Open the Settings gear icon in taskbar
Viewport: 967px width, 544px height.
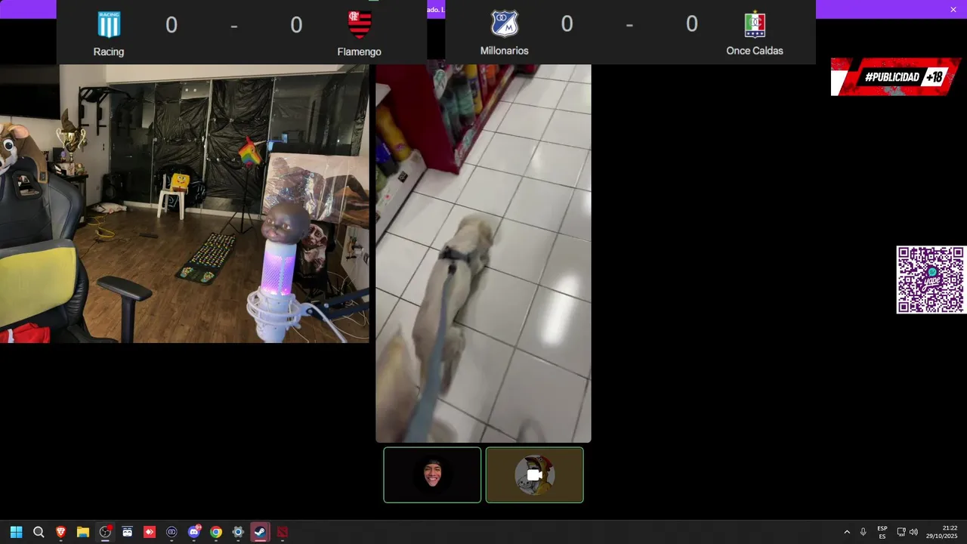pos(238,532)
